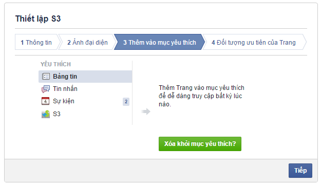Click the number 4 in the last step
The image size is (321, 185).
pos(213,43)
